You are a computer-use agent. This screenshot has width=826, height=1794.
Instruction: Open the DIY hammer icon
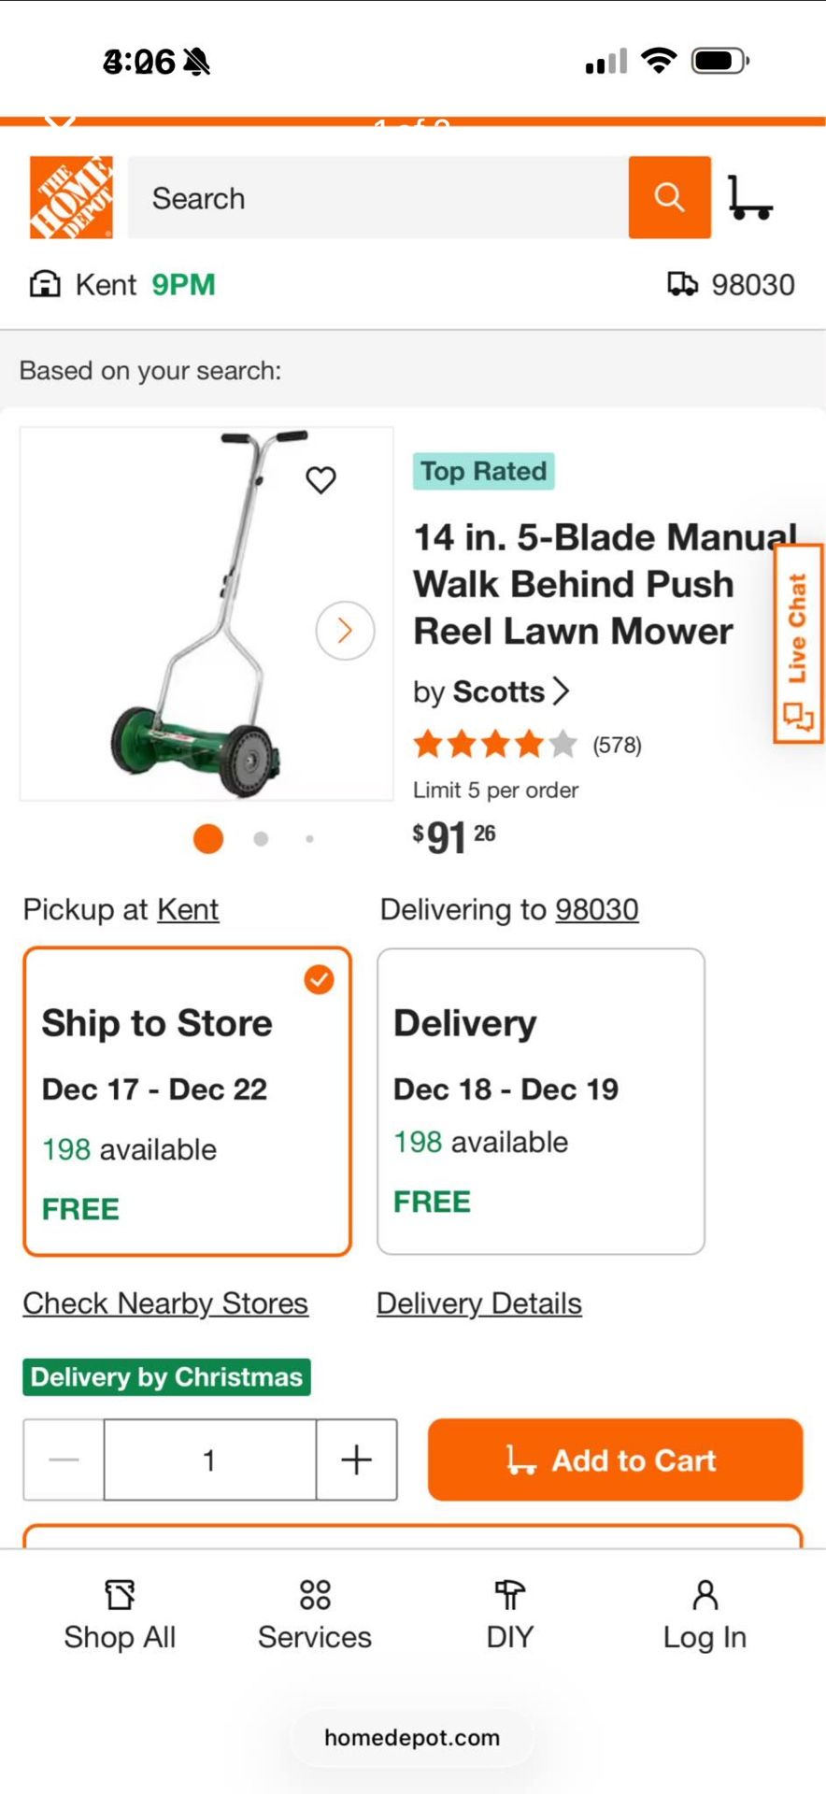[508, 1610]
